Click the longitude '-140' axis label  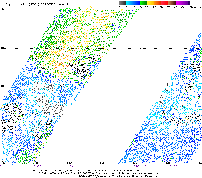pyautogui.click(x=68, y=163)
